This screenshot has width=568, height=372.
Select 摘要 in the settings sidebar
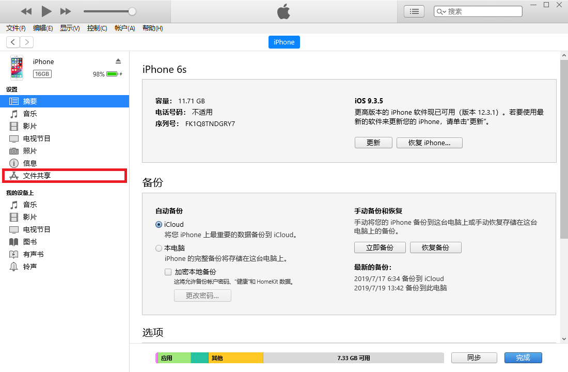click(x=65, y=101)
